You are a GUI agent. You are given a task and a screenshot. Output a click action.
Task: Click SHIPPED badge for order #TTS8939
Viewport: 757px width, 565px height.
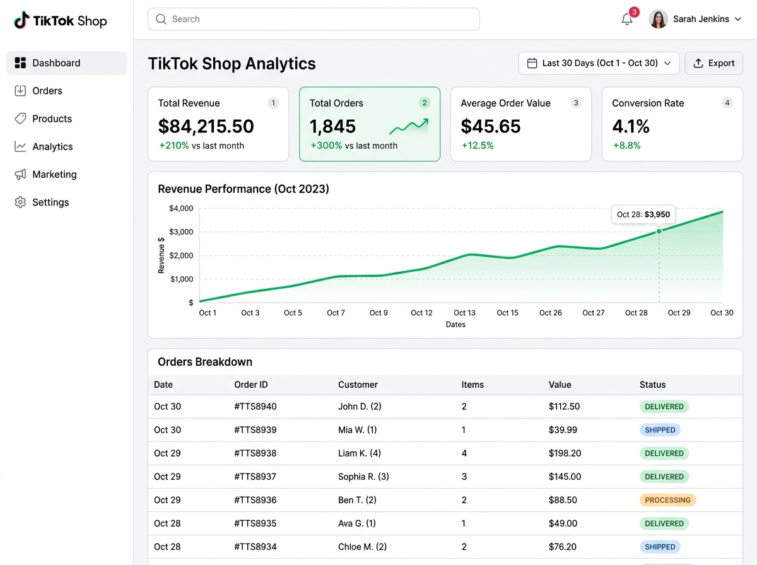660,430
